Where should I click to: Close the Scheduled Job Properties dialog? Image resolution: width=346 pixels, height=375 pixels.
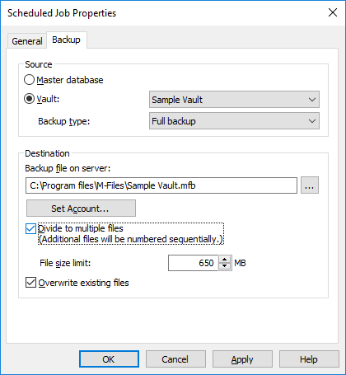coord(333,12)
